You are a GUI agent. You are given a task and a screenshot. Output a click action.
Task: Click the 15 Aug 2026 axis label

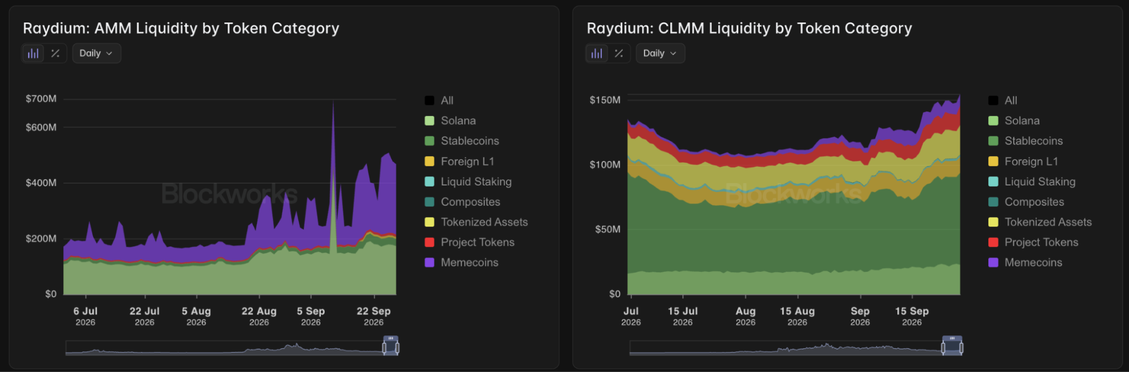pyautogui.click(x=797, y=316)
